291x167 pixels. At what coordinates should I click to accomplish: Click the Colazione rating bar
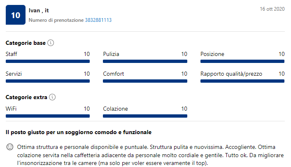click(x=145, y=116)
